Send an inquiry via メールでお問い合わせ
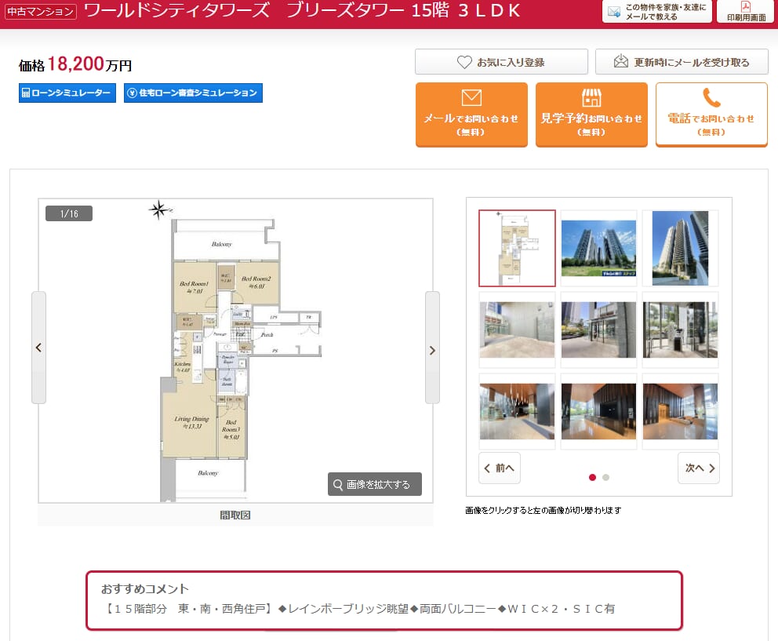 [x=471, y=115]
